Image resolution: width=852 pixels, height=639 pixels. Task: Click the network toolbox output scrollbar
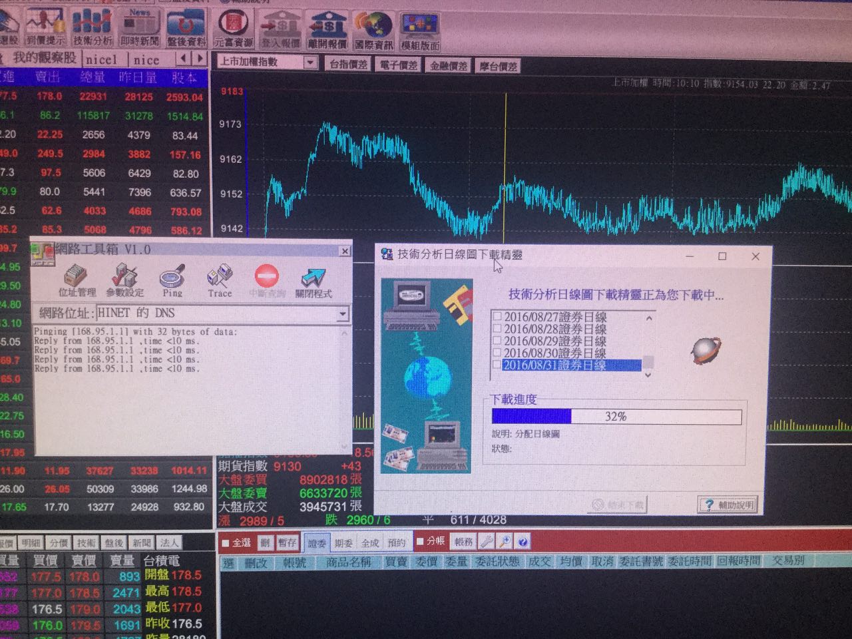(344, 389)
